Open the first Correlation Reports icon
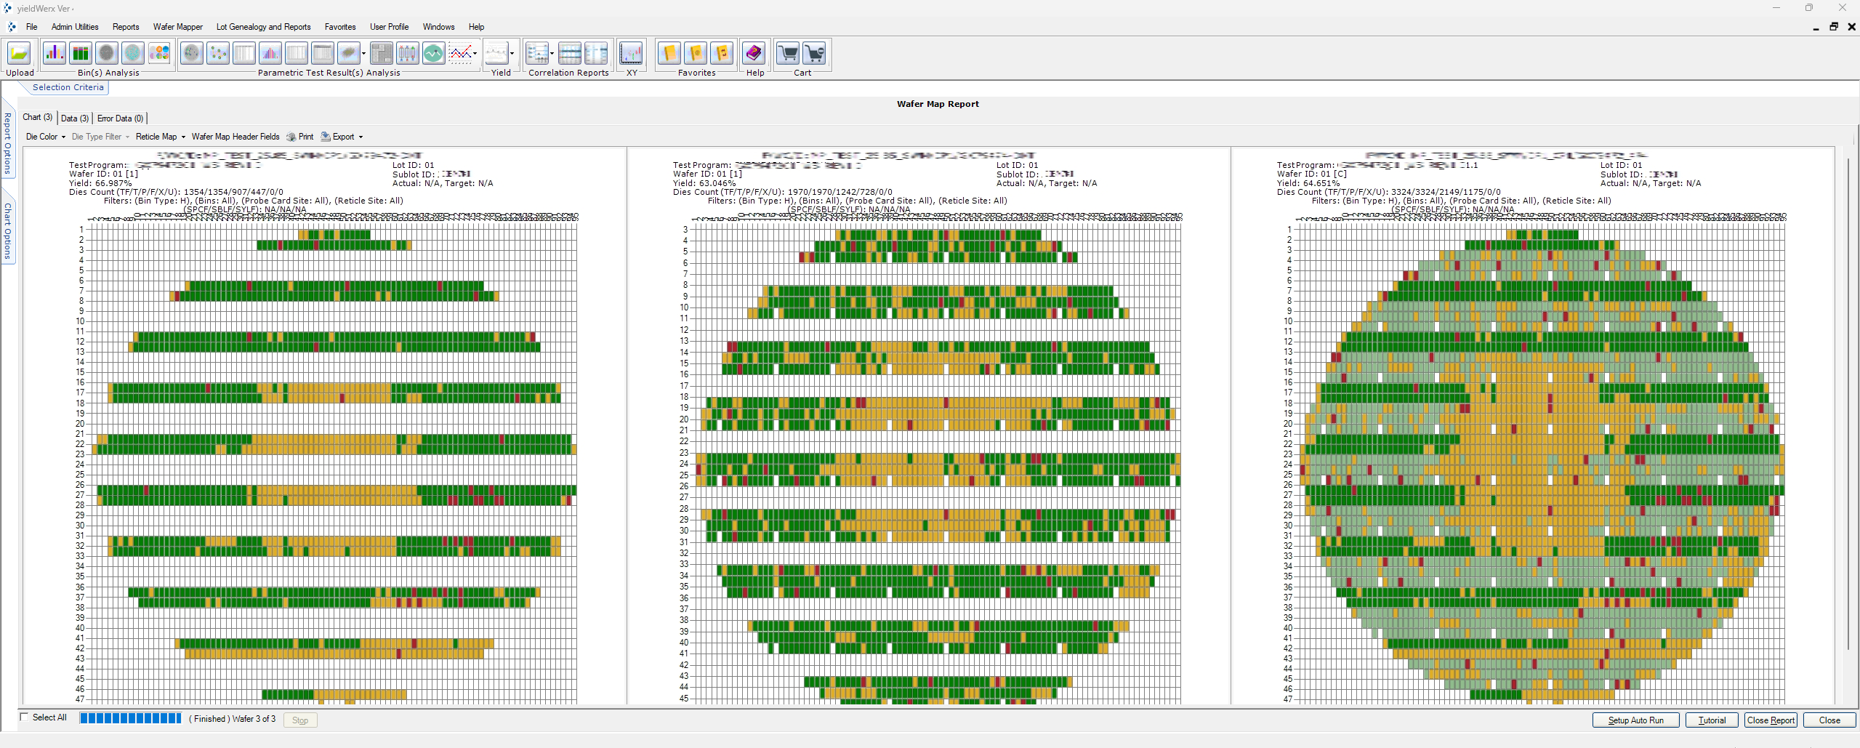The image size is (1860, 748). point(537,53)
